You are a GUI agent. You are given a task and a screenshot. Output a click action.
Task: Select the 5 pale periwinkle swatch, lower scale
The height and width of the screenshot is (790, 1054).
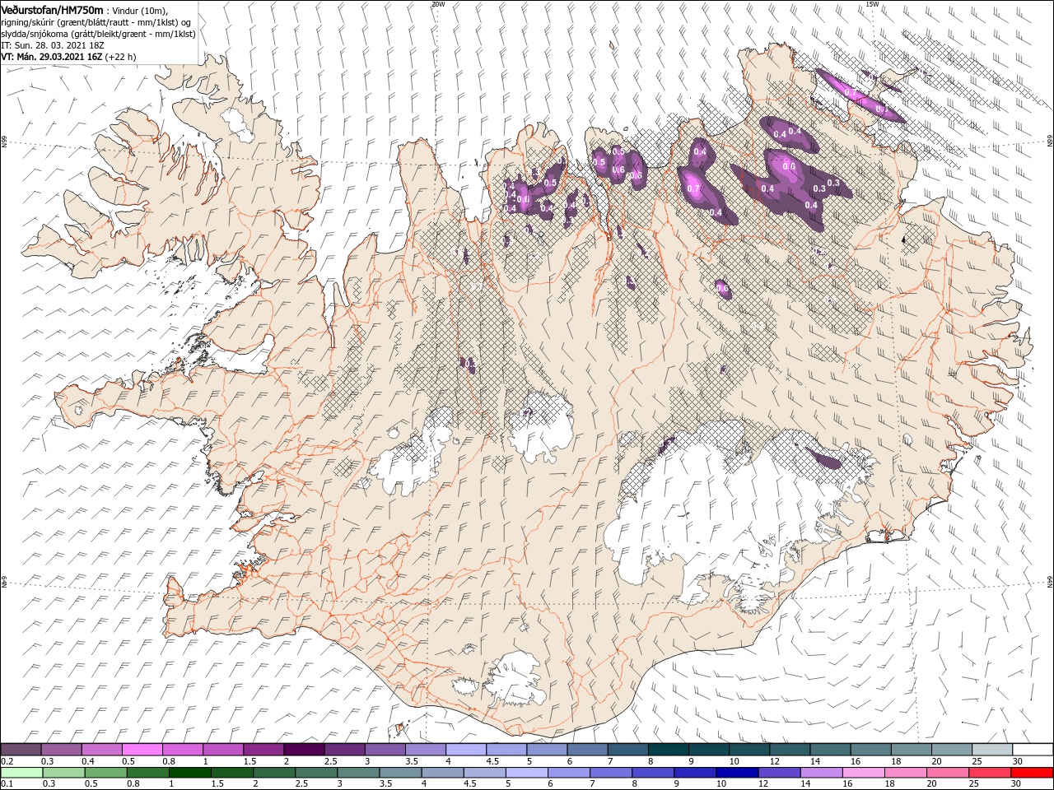tap(526, 773)
